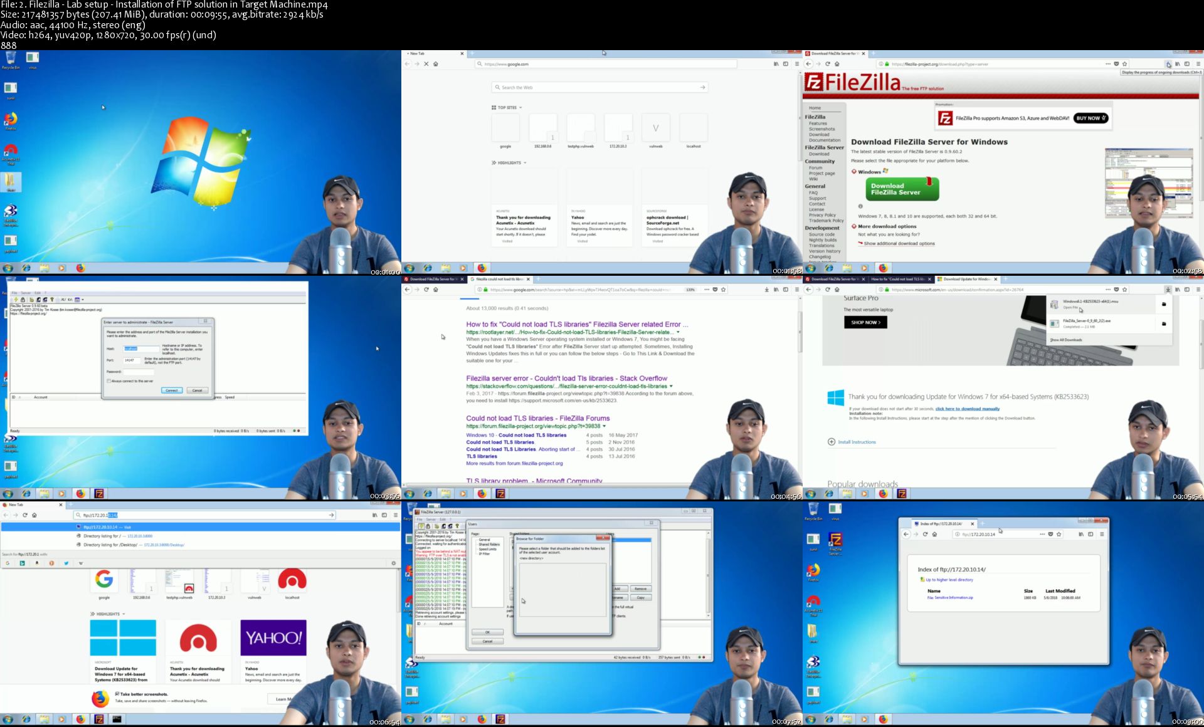Click the FileZilla taskbar icon in the 00:03:56 frame

point(99,494)
